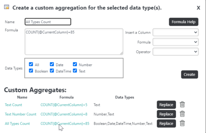The image size is (206, 133).
Task: Expand the Formula function dropdown
Action: [x=176, y=42]
